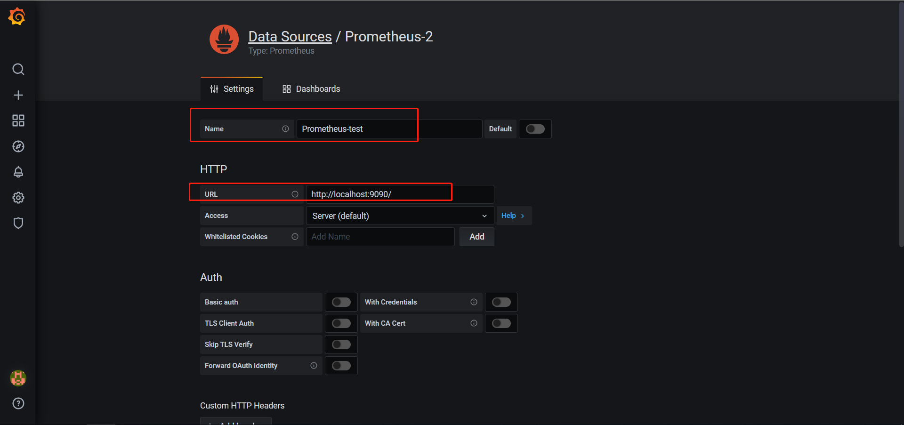Open the Dashboards icon in sidebar
This screenshot has width=904, height=425.
click(x=18, y=120)
